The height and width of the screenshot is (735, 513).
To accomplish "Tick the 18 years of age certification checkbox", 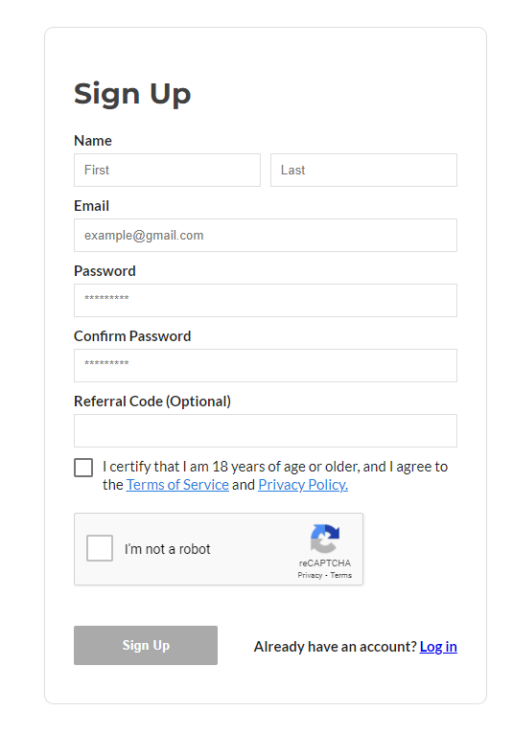I will (x=83, y=468).
